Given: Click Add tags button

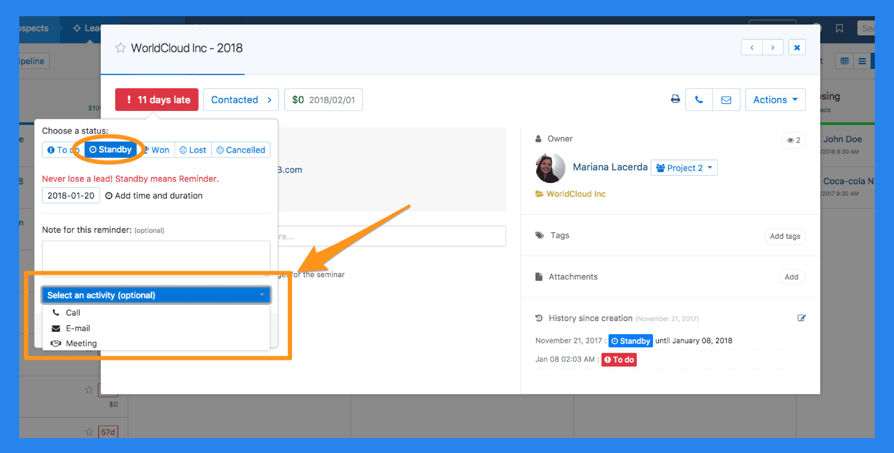Looking at the screenshot, I should pyautogui.click(x=785, y=236).
